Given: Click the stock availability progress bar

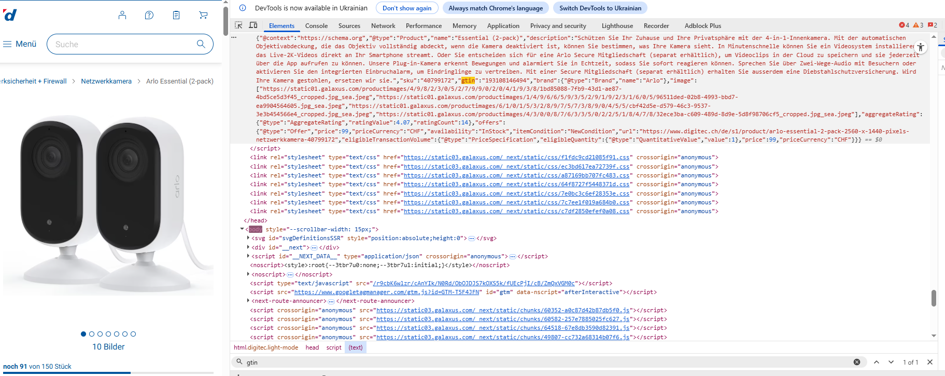Looking at the screenshot, I should [x=108, y=372].
